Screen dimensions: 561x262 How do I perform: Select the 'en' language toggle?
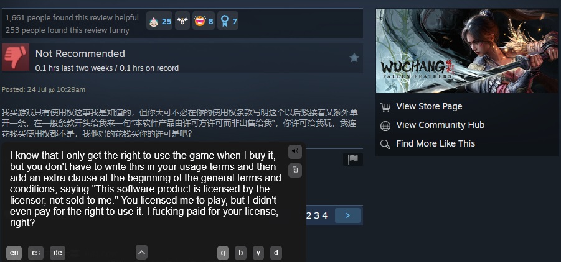(14, 253)
